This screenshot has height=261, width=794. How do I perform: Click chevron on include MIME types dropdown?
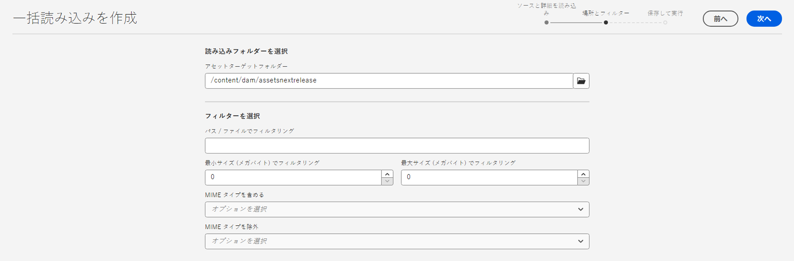[x=581, y=209]
